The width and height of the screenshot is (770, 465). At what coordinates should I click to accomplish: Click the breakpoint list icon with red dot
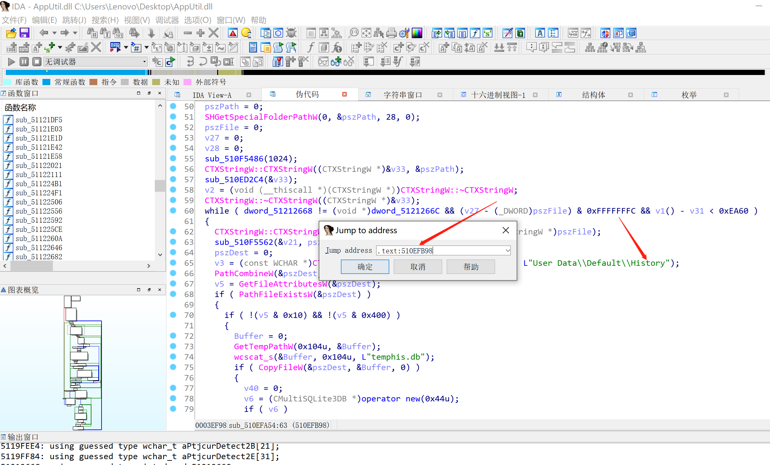pyautogui.click(x=278, y=62)
